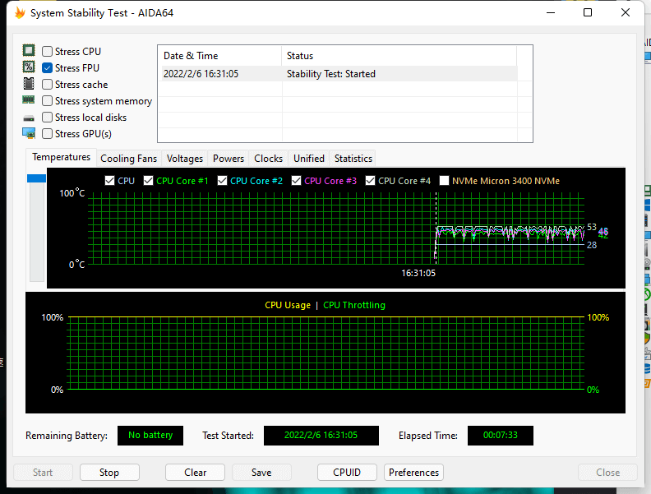Click the monitor icon beside Stress GPU(s)
651x494 pixels.
point(29,133)
